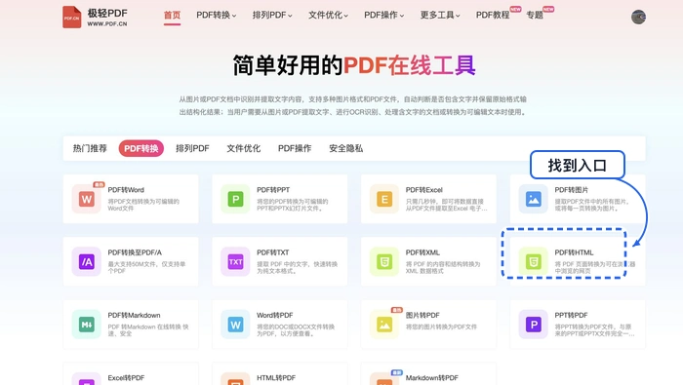Open the Markdown转PDF tool title

431,377
